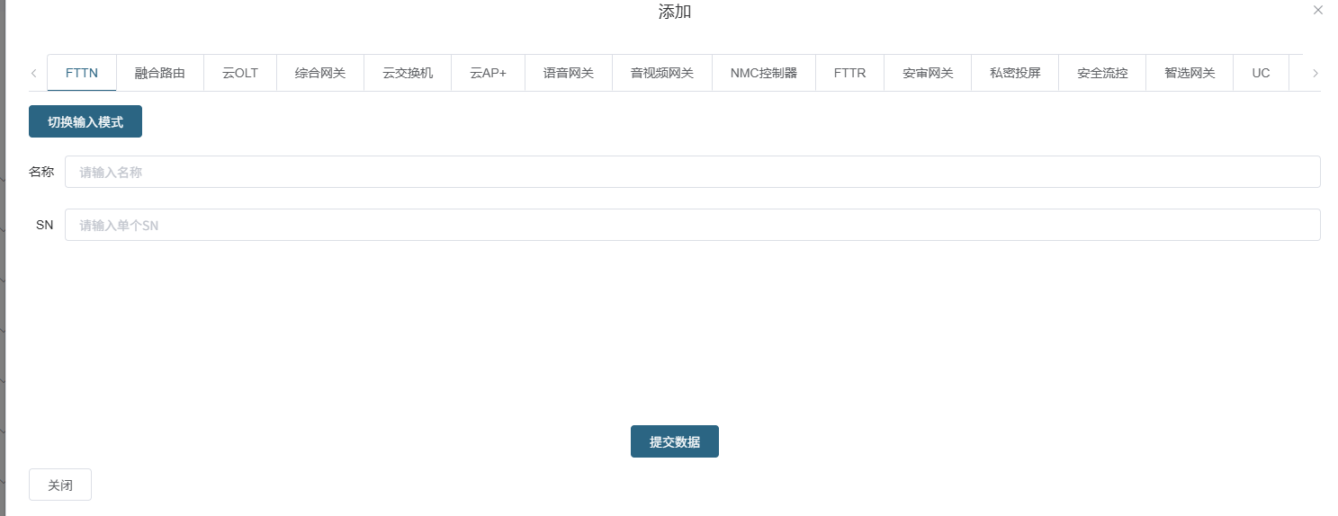
Task: Open the 云AP+ tab
Action: (489, 73)
